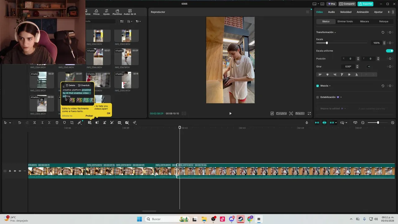Mute the video track audio
This screenshot has width=398, height=224.
click(20, 171)
